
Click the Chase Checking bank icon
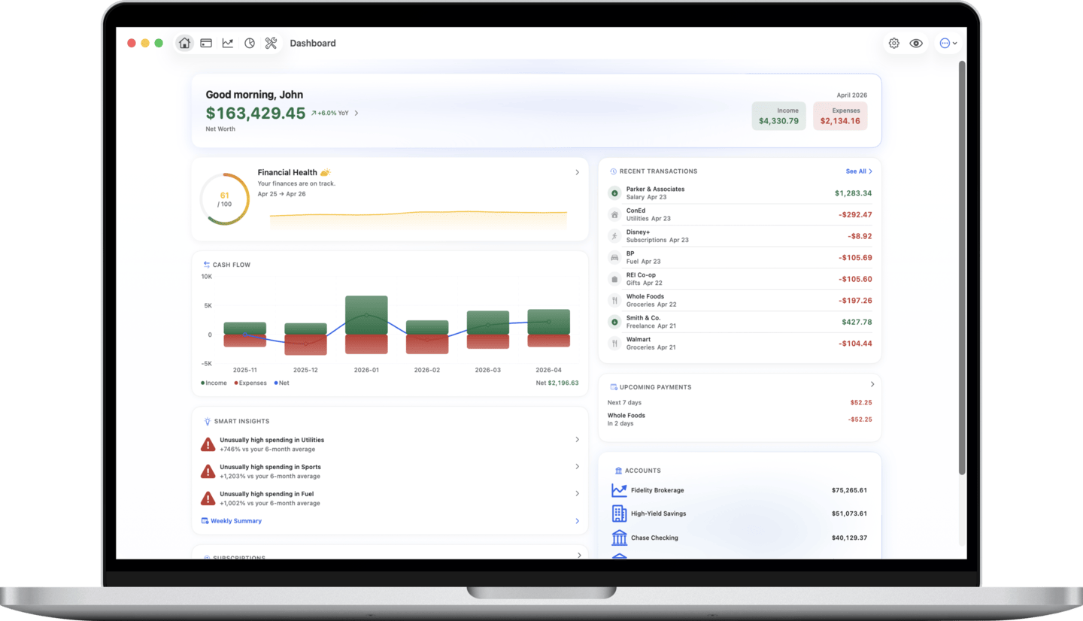click(x=619, y=538)
